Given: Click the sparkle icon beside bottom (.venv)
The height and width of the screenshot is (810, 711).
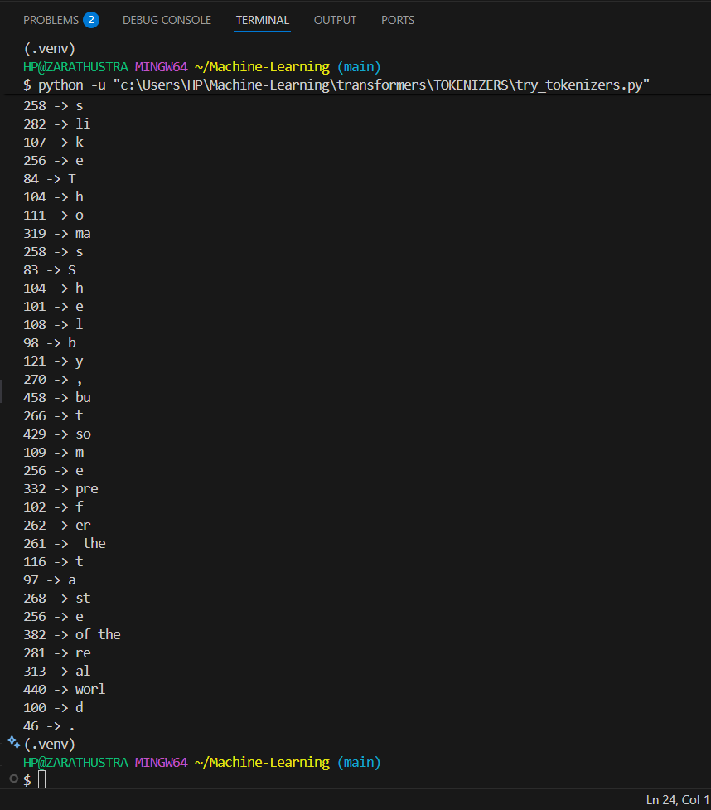Looking at the screenshot, I should (14, 742).
